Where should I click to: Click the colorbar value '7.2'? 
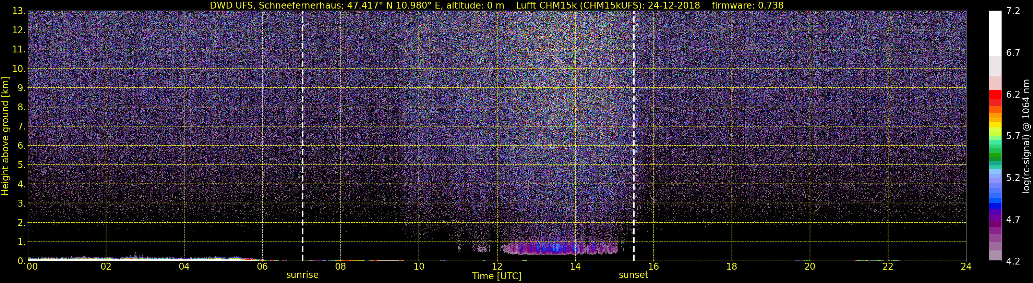coord(1013,11)
